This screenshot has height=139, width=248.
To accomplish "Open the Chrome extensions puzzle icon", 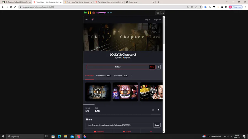I will pyautogui.click(x=222, y=7).
